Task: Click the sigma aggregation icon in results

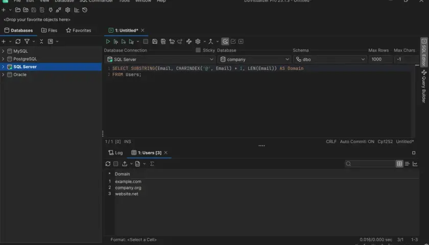Action: point(152,164)
